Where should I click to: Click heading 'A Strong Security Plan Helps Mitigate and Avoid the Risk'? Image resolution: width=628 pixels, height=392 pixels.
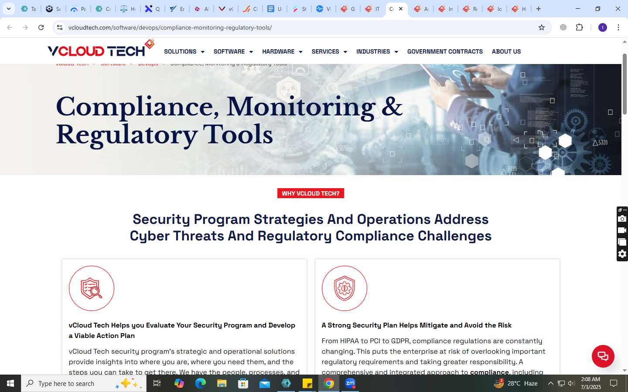416,325
